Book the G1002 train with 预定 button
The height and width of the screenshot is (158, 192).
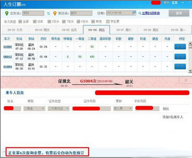pos(180,46)
